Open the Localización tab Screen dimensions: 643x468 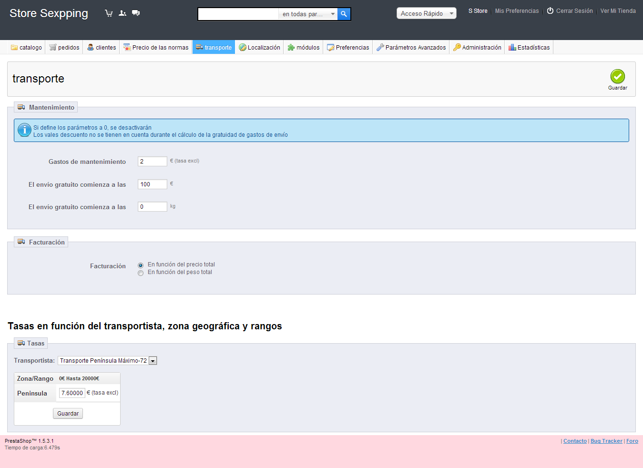click(259, 47)
